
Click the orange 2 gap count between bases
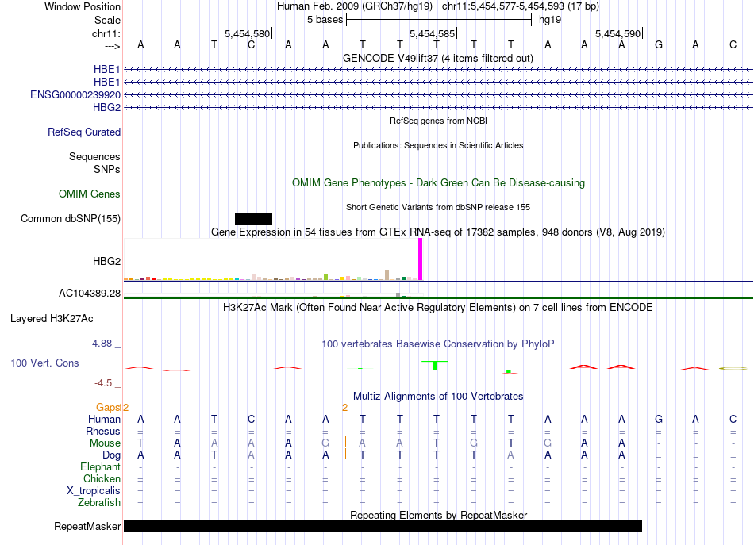point(344,408)
